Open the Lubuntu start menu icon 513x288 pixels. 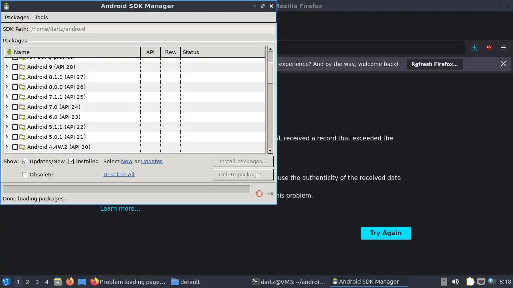tap(6, 282)
